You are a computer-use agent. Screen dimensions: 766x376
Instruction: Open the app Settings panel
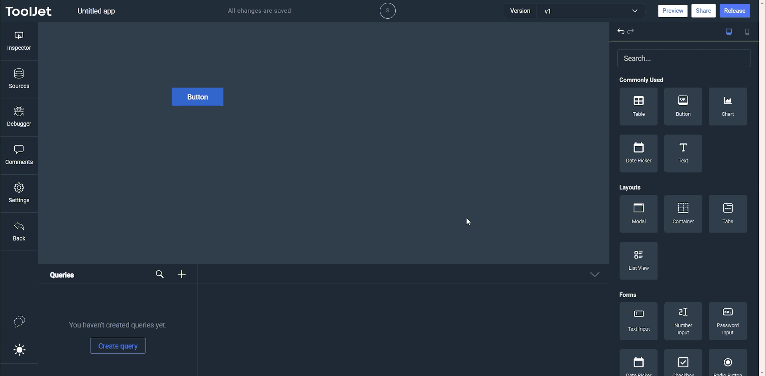[x=19, y=193]
